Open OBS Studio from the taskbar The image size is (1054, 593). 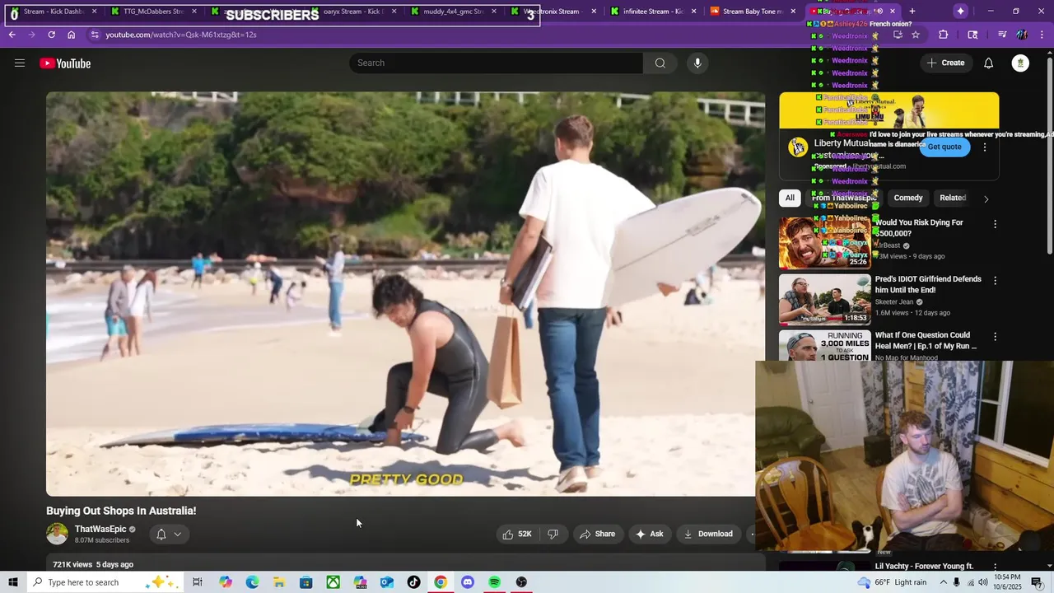pyautogui.click(x=521, y=582)
